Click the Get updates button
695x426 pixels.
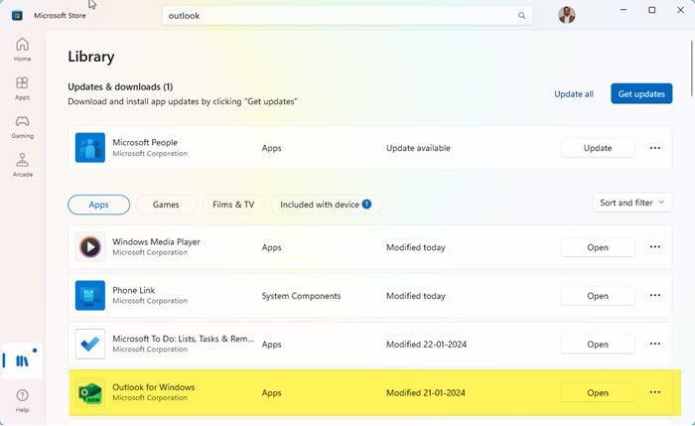click(641, 94)
